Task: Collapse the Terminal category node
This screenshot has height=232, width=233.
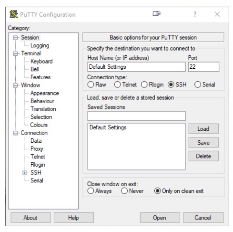Action: (x=15, y=53)
